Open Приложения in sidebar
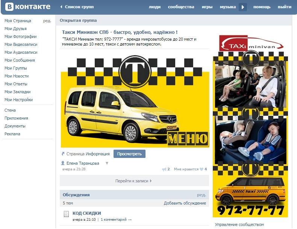This screenshot has height=229, width=297. coord(16,118)
